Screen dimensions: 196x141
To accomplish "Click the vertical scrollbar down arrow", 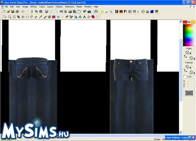I will pos(181,132).
